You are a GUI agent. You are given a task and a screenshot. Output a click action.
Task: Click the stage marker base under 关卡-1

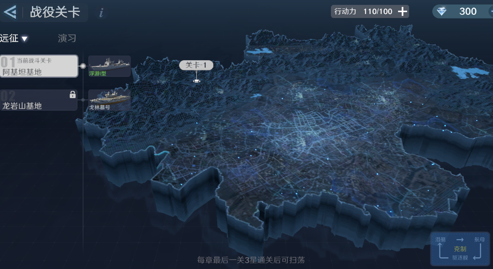point(196,81)
